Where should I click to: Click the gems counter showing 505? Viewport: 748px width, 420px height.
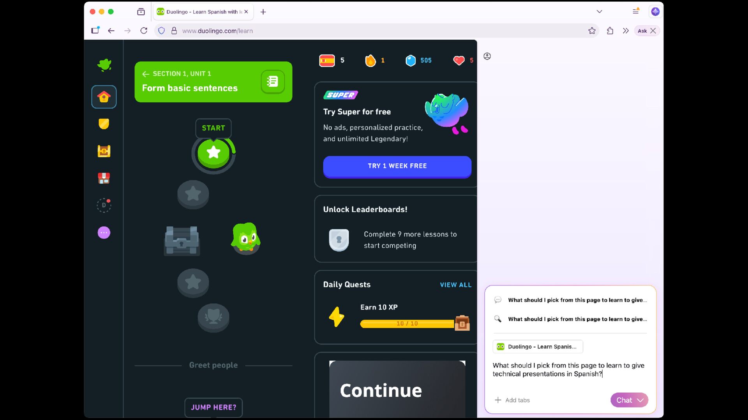[418, 61]
